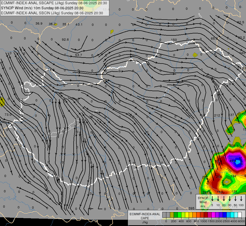The width and height of the screenshot is (246, 226).
Task: Select the olive CAPE legend swatch
Action: 172,215
